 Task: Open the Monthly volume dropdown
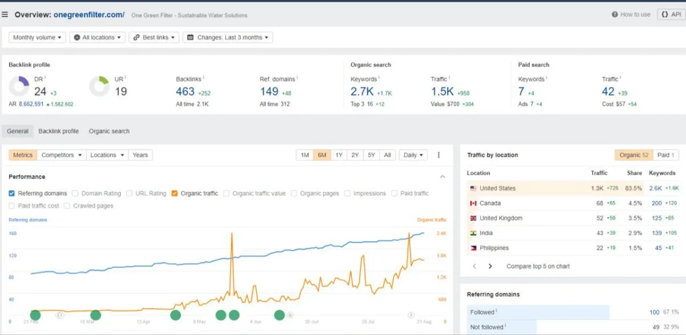(x=37, y=38)
